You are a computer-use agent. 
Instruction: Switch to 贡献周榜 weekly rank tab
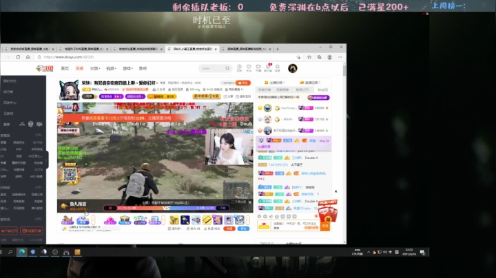click(x=282, y=89)
